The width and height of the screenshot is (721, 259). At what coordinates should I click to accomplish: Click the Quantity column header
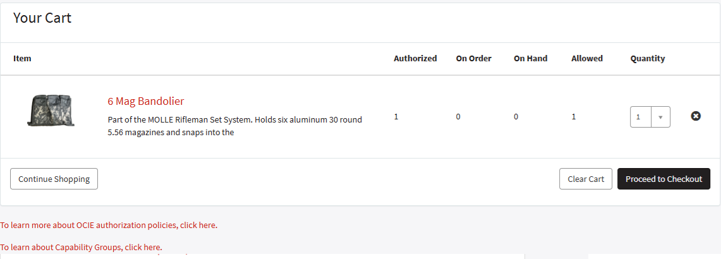point(648,59)
